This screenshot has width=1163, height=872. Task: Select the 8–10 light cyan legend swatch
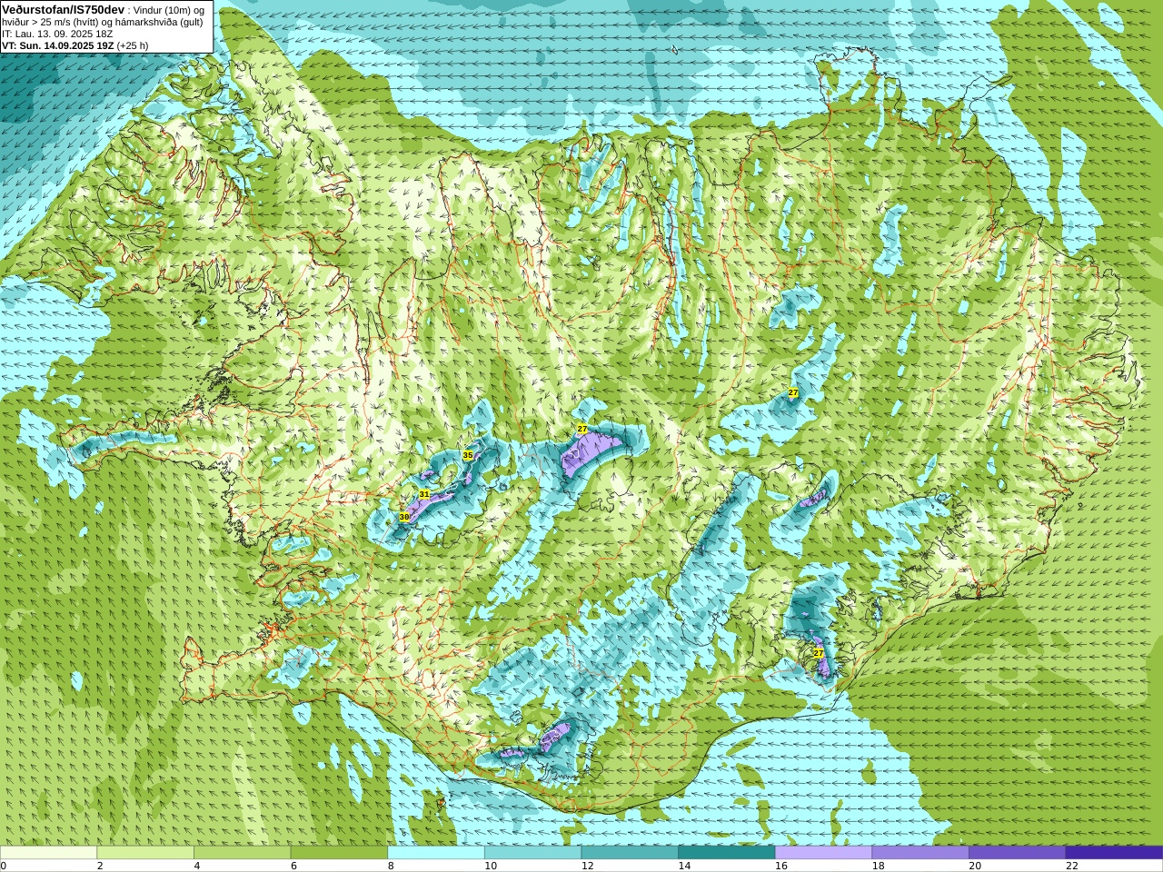tap(436, 853)
